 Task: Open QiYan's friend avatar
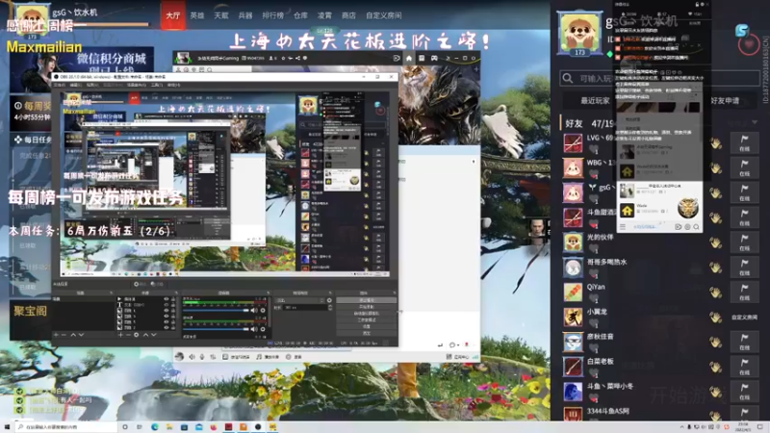[x=573, y=293]
